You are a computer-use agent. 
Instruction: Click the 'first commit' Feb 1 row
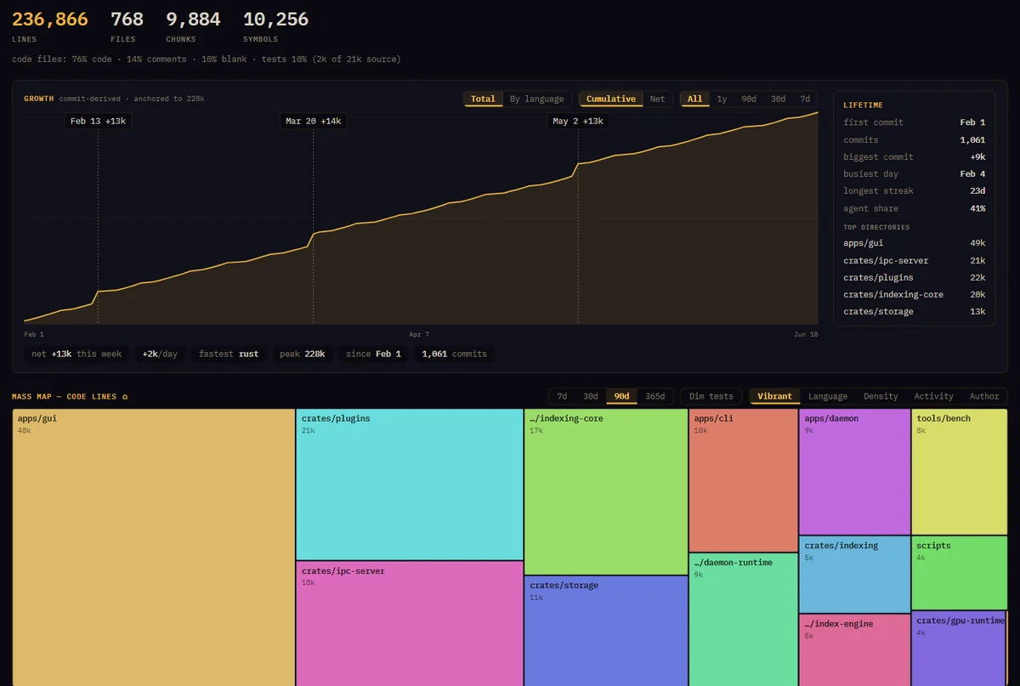pos(915,122)
